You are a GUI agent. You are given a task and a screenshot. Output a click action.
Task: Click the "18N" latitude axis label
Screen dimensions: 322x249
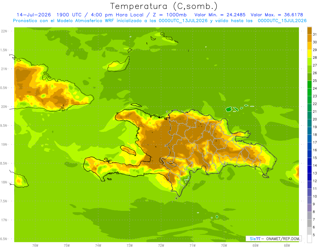coord(4,182)
